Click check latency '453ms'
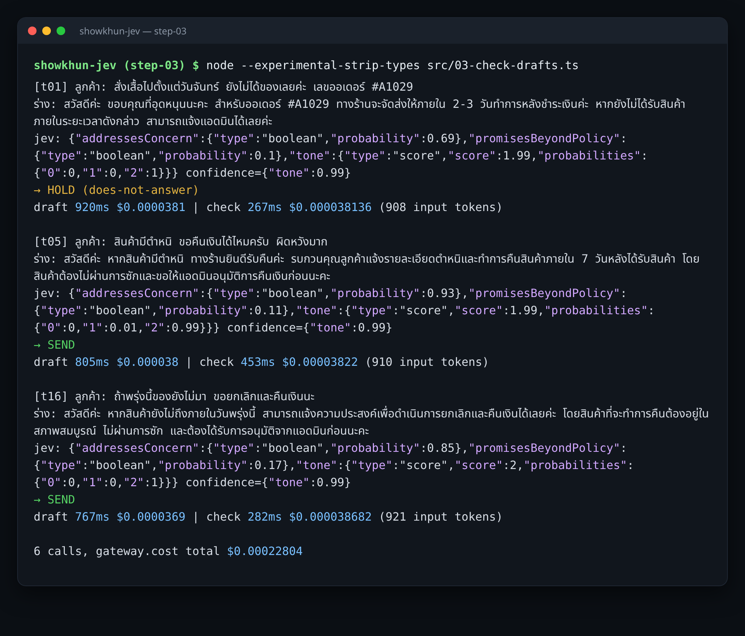Screen dimensions: 745x636 (x=258, y=362)
